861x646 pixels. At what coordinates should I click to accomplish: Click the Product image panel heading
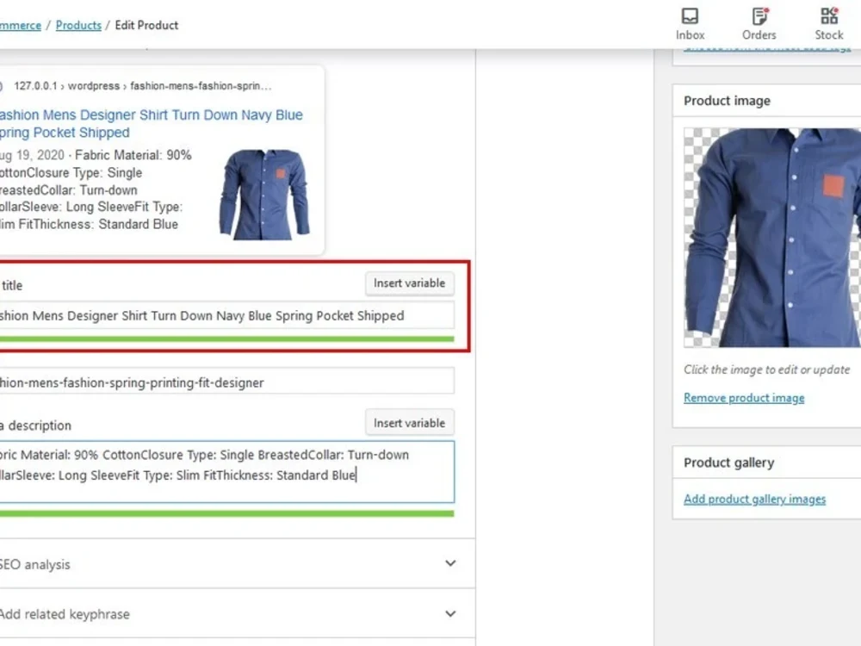coord(727,101)
